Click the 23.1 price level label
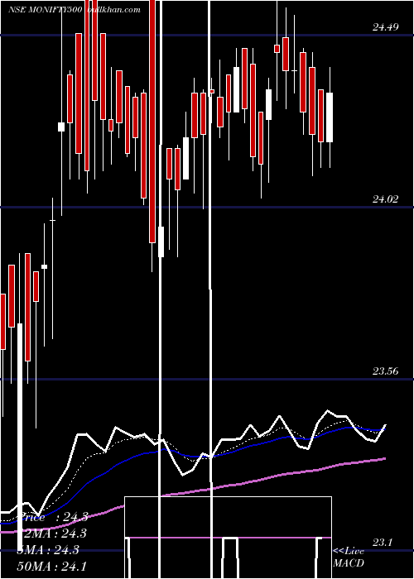The image size is (414, 579). 382,543
